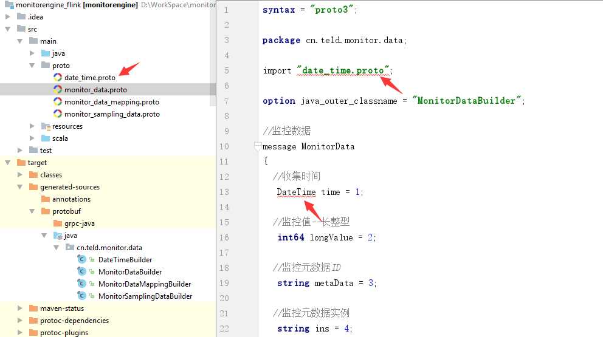The image size is (603, 337).
Task: Select MonitorDataMappingBuilder in the tree
Action: click(x=145, y=284)
